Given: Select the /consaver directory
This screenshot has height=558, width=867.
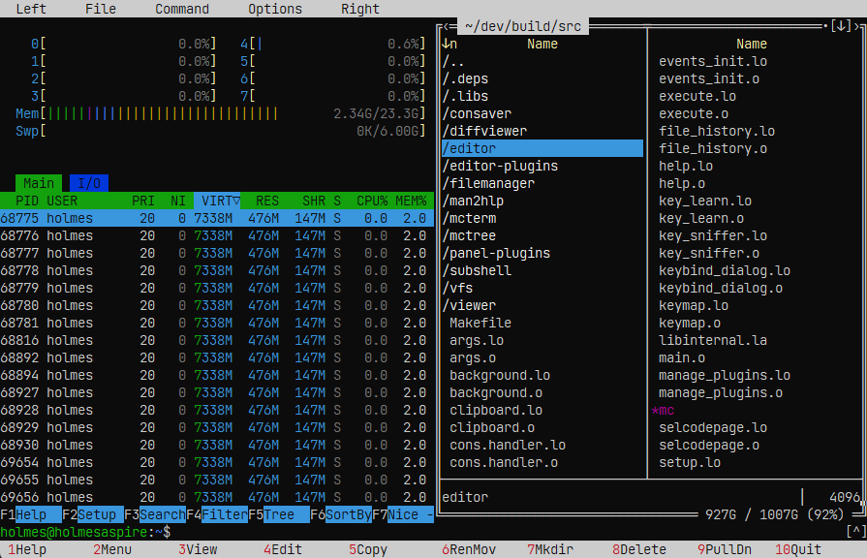Looking at the screenshot, I should pyautogui.click(x=542, y=113).
